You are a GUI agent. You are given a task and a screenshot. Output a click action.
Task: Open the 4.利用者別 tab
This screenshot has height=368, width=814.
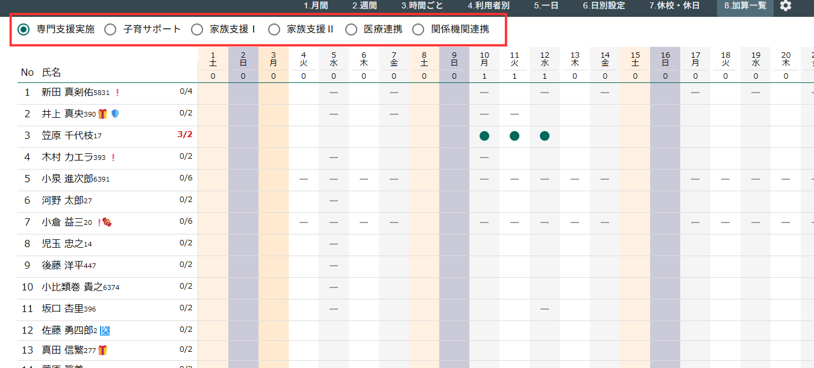click(x=488, y=6)
